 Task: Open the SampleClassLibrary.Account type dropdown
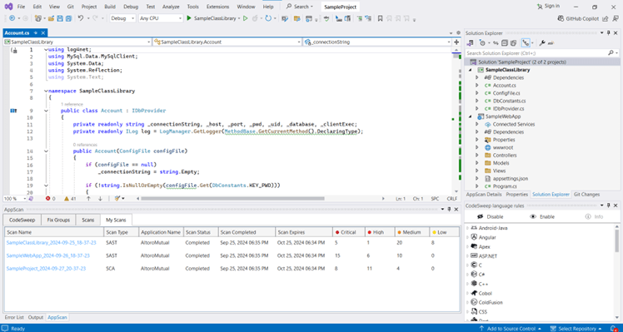[x=227, y=42]
